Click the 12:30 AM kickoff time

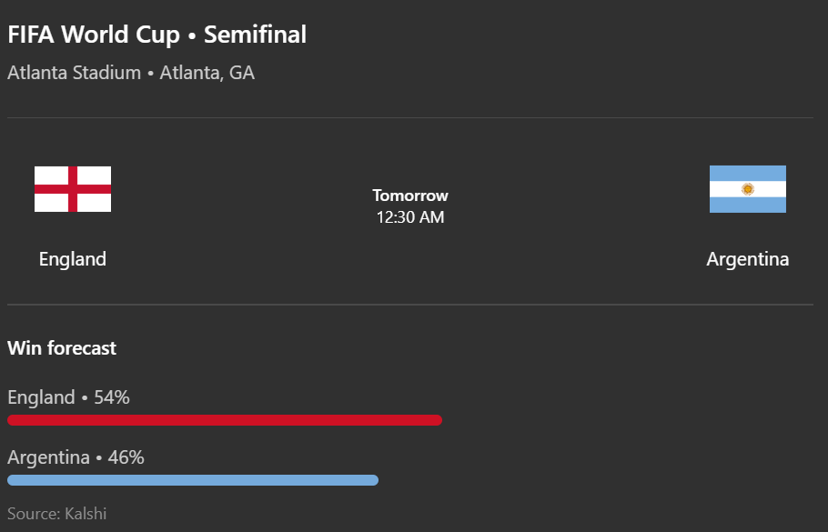(x=410, y=217)
